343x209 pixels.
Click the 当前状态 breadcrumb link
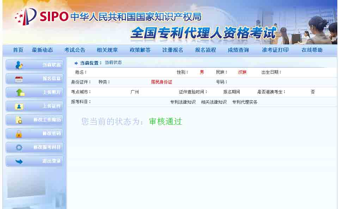click(x=113, y=63)
